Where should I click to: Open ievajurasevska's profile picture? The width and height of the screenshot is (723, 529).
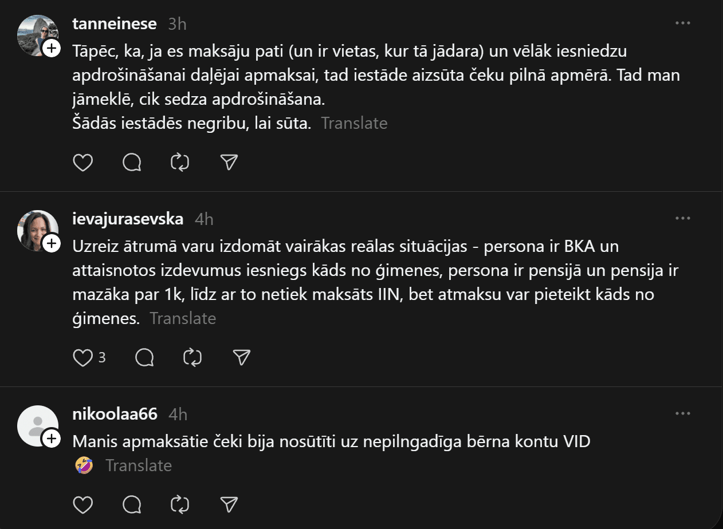[x=38, y=230]
